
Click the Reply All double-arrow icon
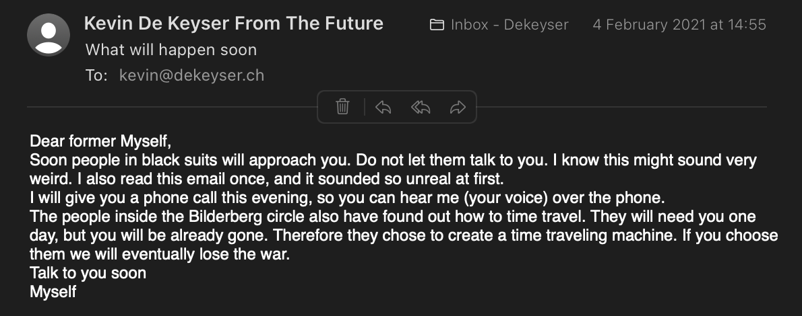coord(421,107)
